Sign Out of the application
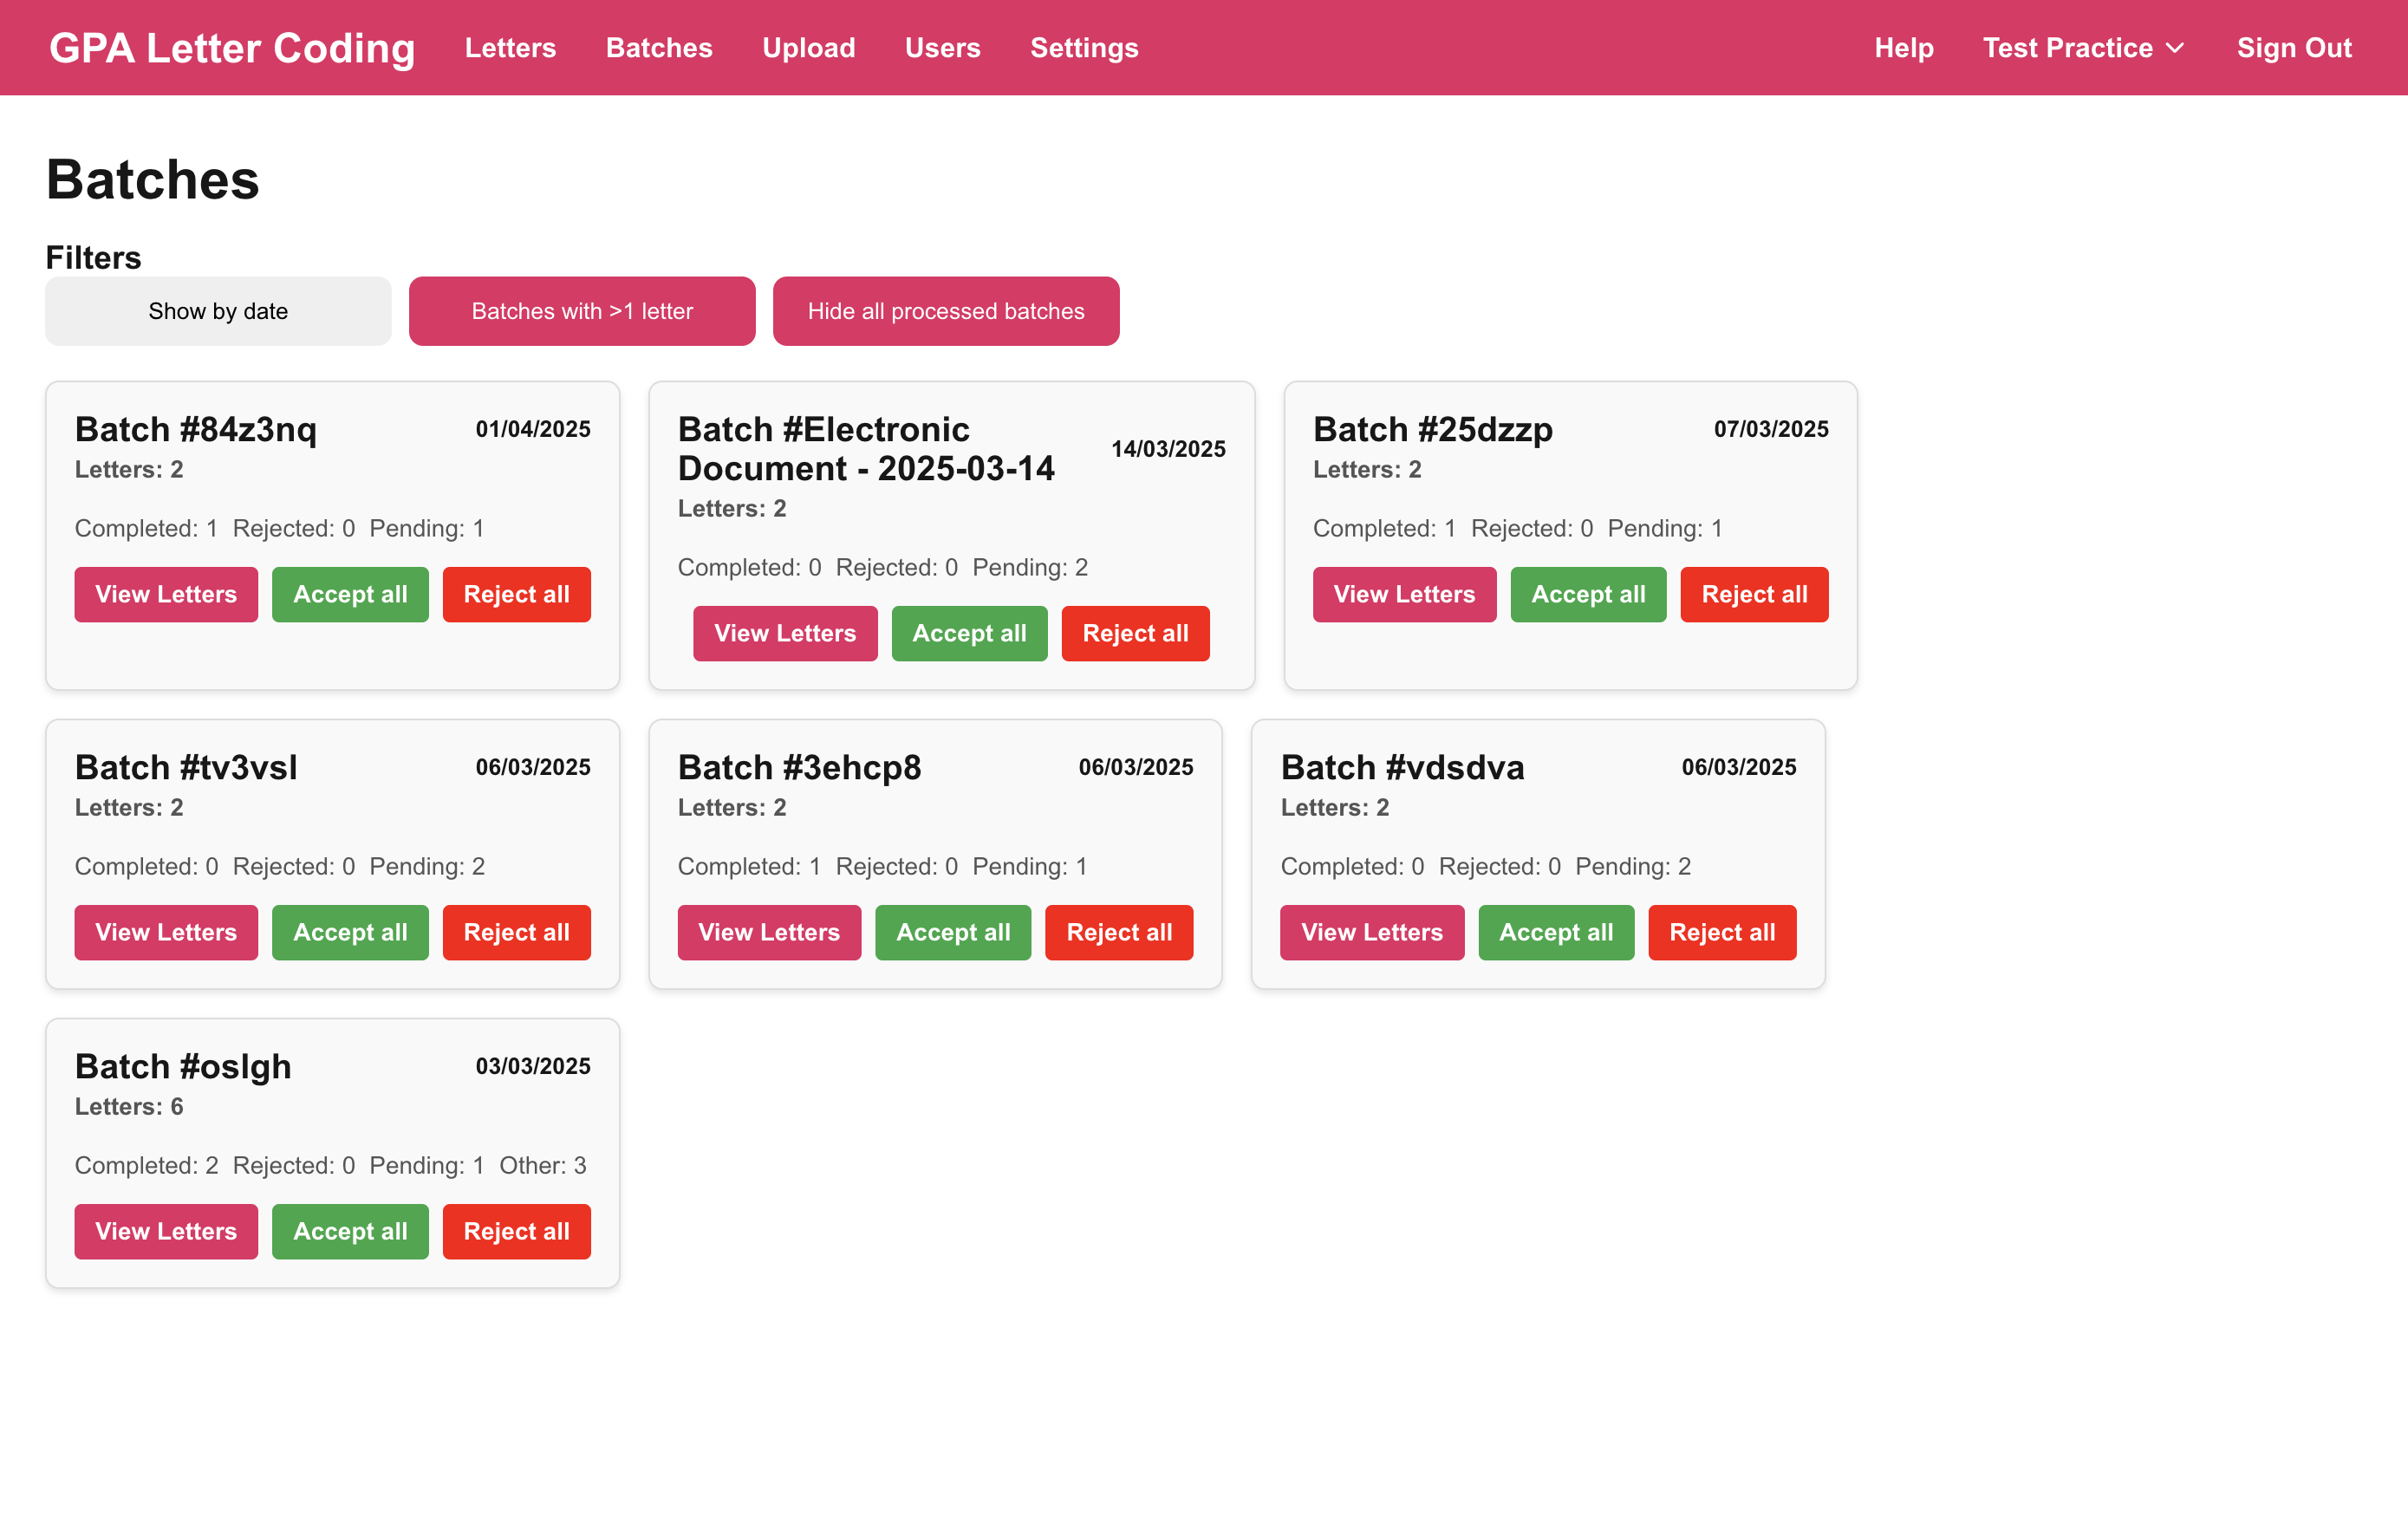Screen dimensions: 2408x1536 coord(2293,48)
